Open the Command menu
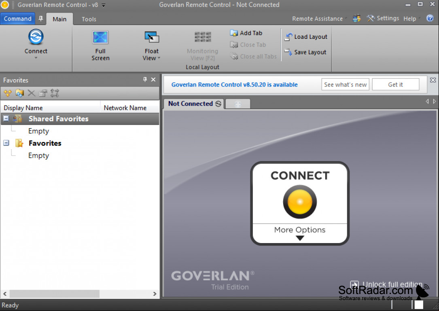439x311 pixels. 18,19
